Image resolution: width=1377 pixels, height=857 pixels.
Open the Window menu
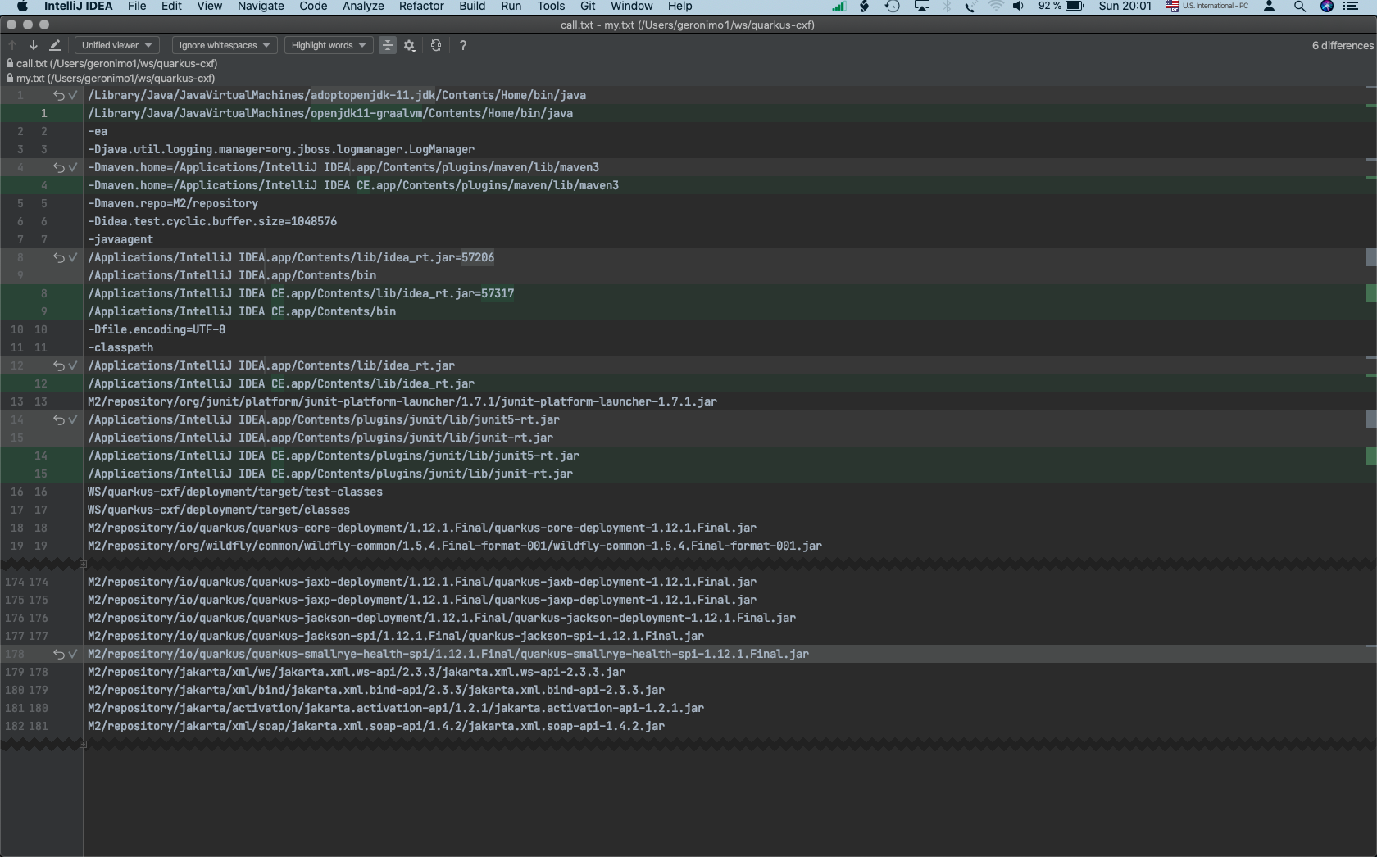tap(631, 7)
